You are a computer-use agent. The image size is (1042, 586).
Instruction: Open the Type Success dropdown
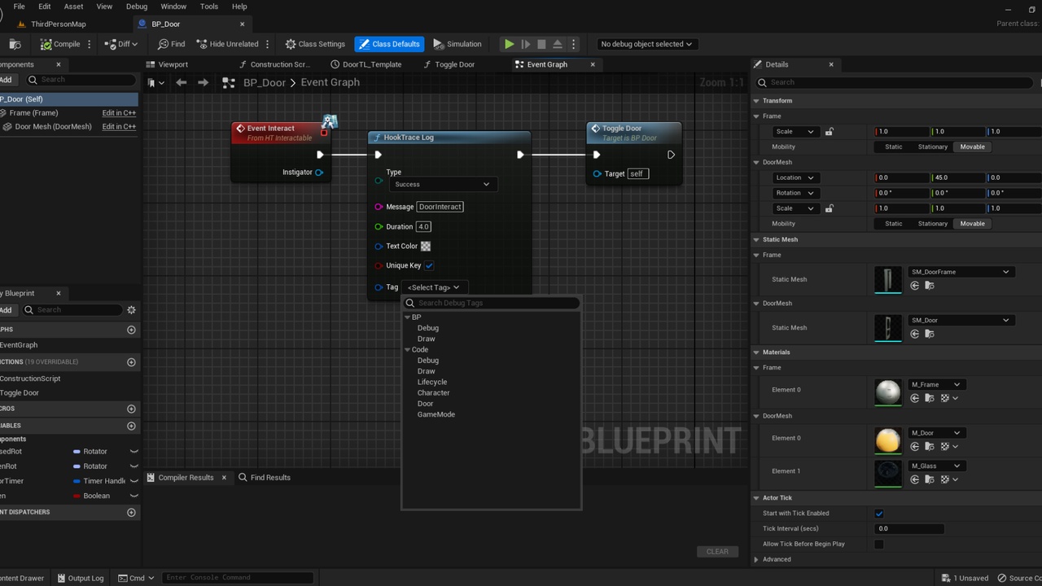click(441, 184)
